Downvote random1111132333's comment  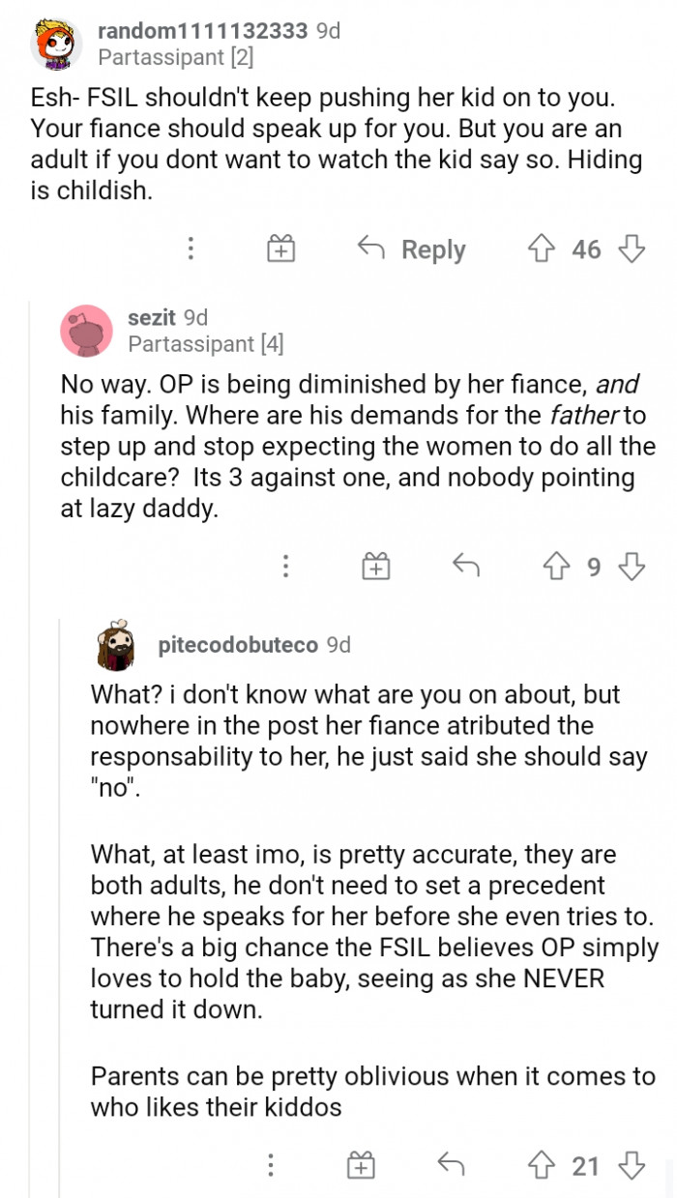point(632,249)
